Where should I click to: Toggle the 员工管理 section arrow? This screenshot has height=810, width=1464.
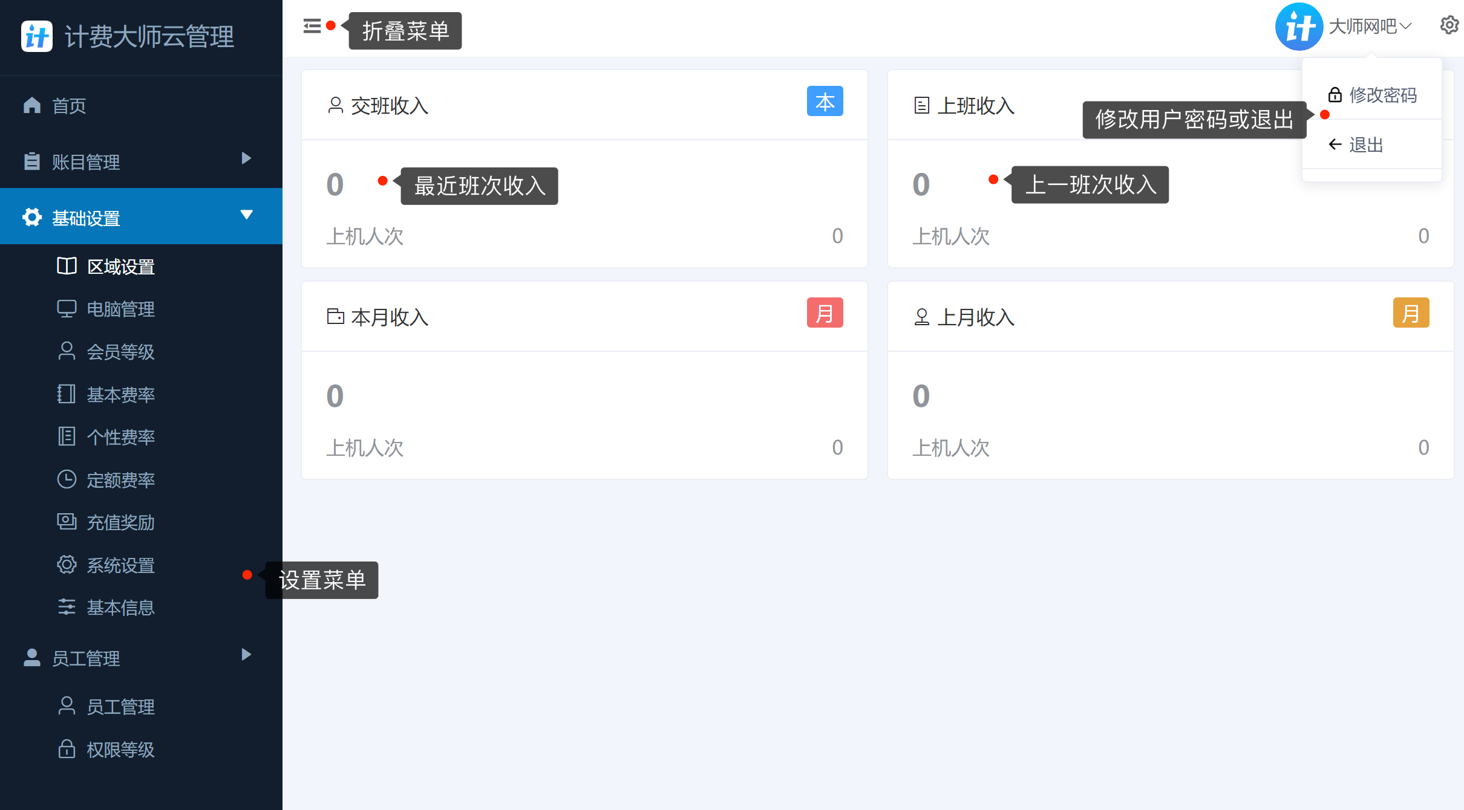click(x=246, y=655)
